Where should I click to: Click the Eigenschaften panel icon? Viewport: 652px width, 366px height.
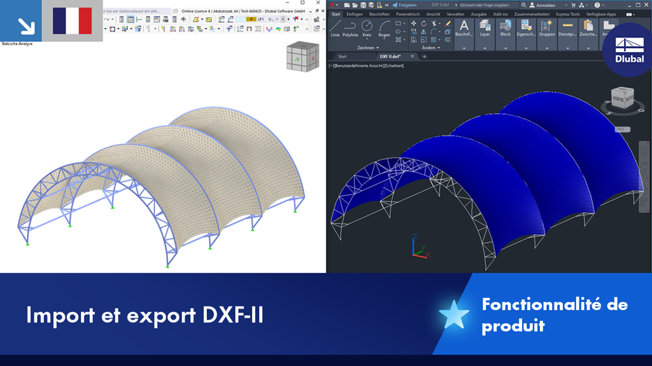click(x=527, y=28)
